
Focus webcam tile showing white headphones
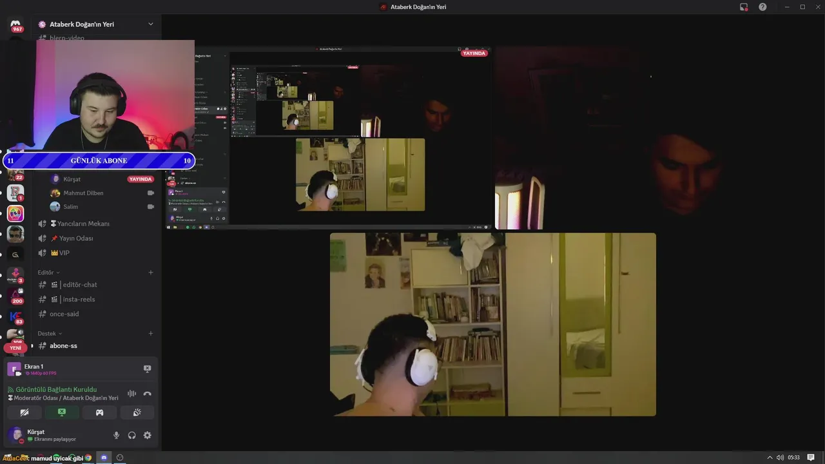click(493, 325)
